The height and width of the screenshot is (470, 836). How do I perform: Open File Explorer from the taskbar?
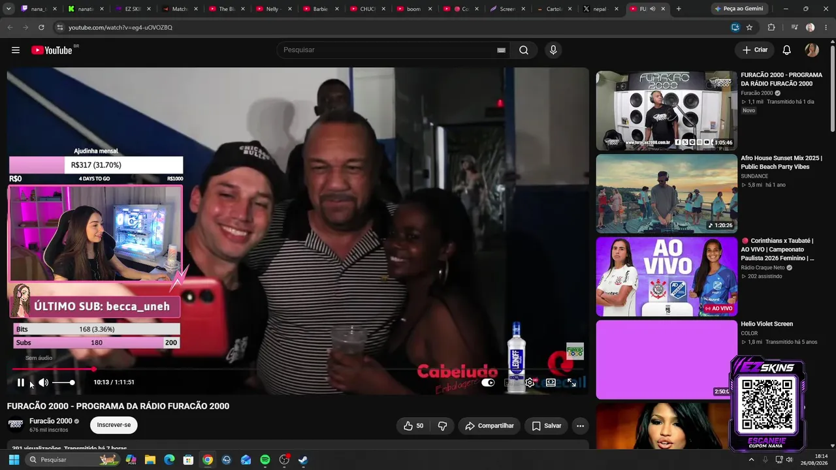point(150,460)
